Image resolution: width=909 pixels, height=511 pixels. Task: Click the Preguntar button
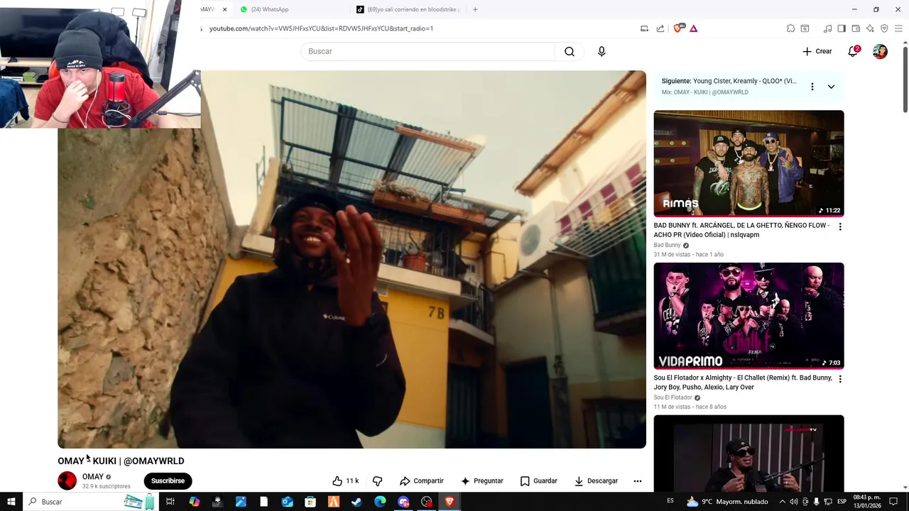(x=482, y=480)
